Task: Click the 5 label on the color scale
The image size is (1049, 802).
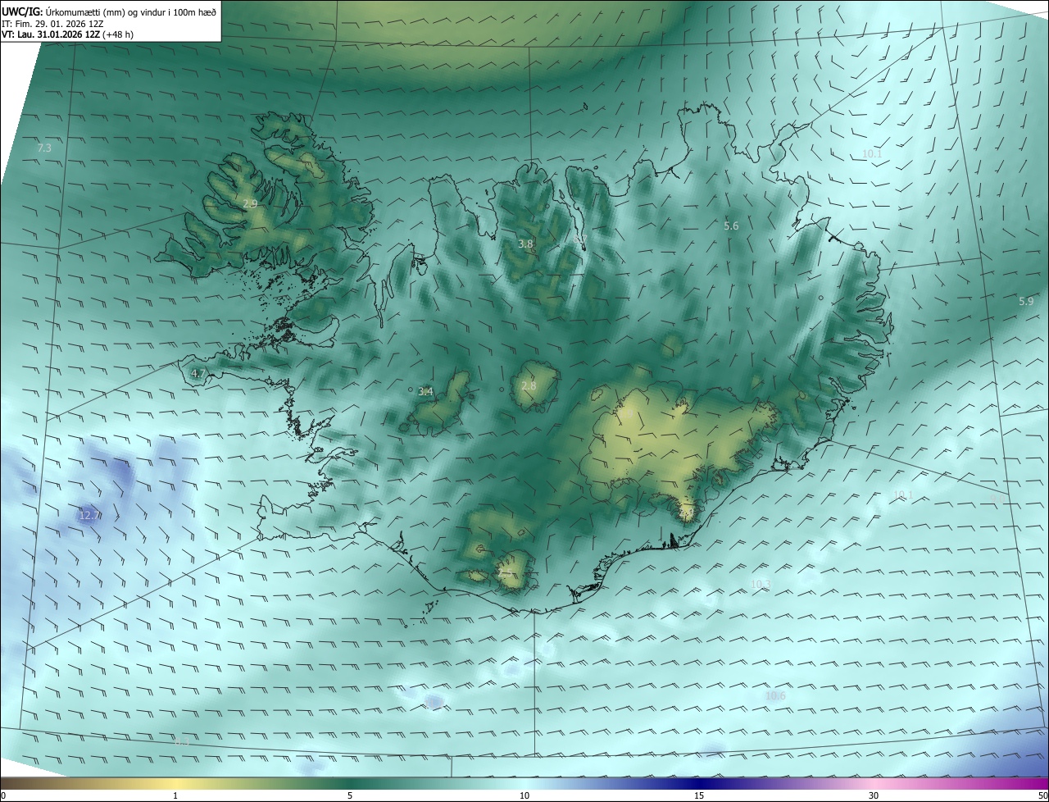Action: 350,795
